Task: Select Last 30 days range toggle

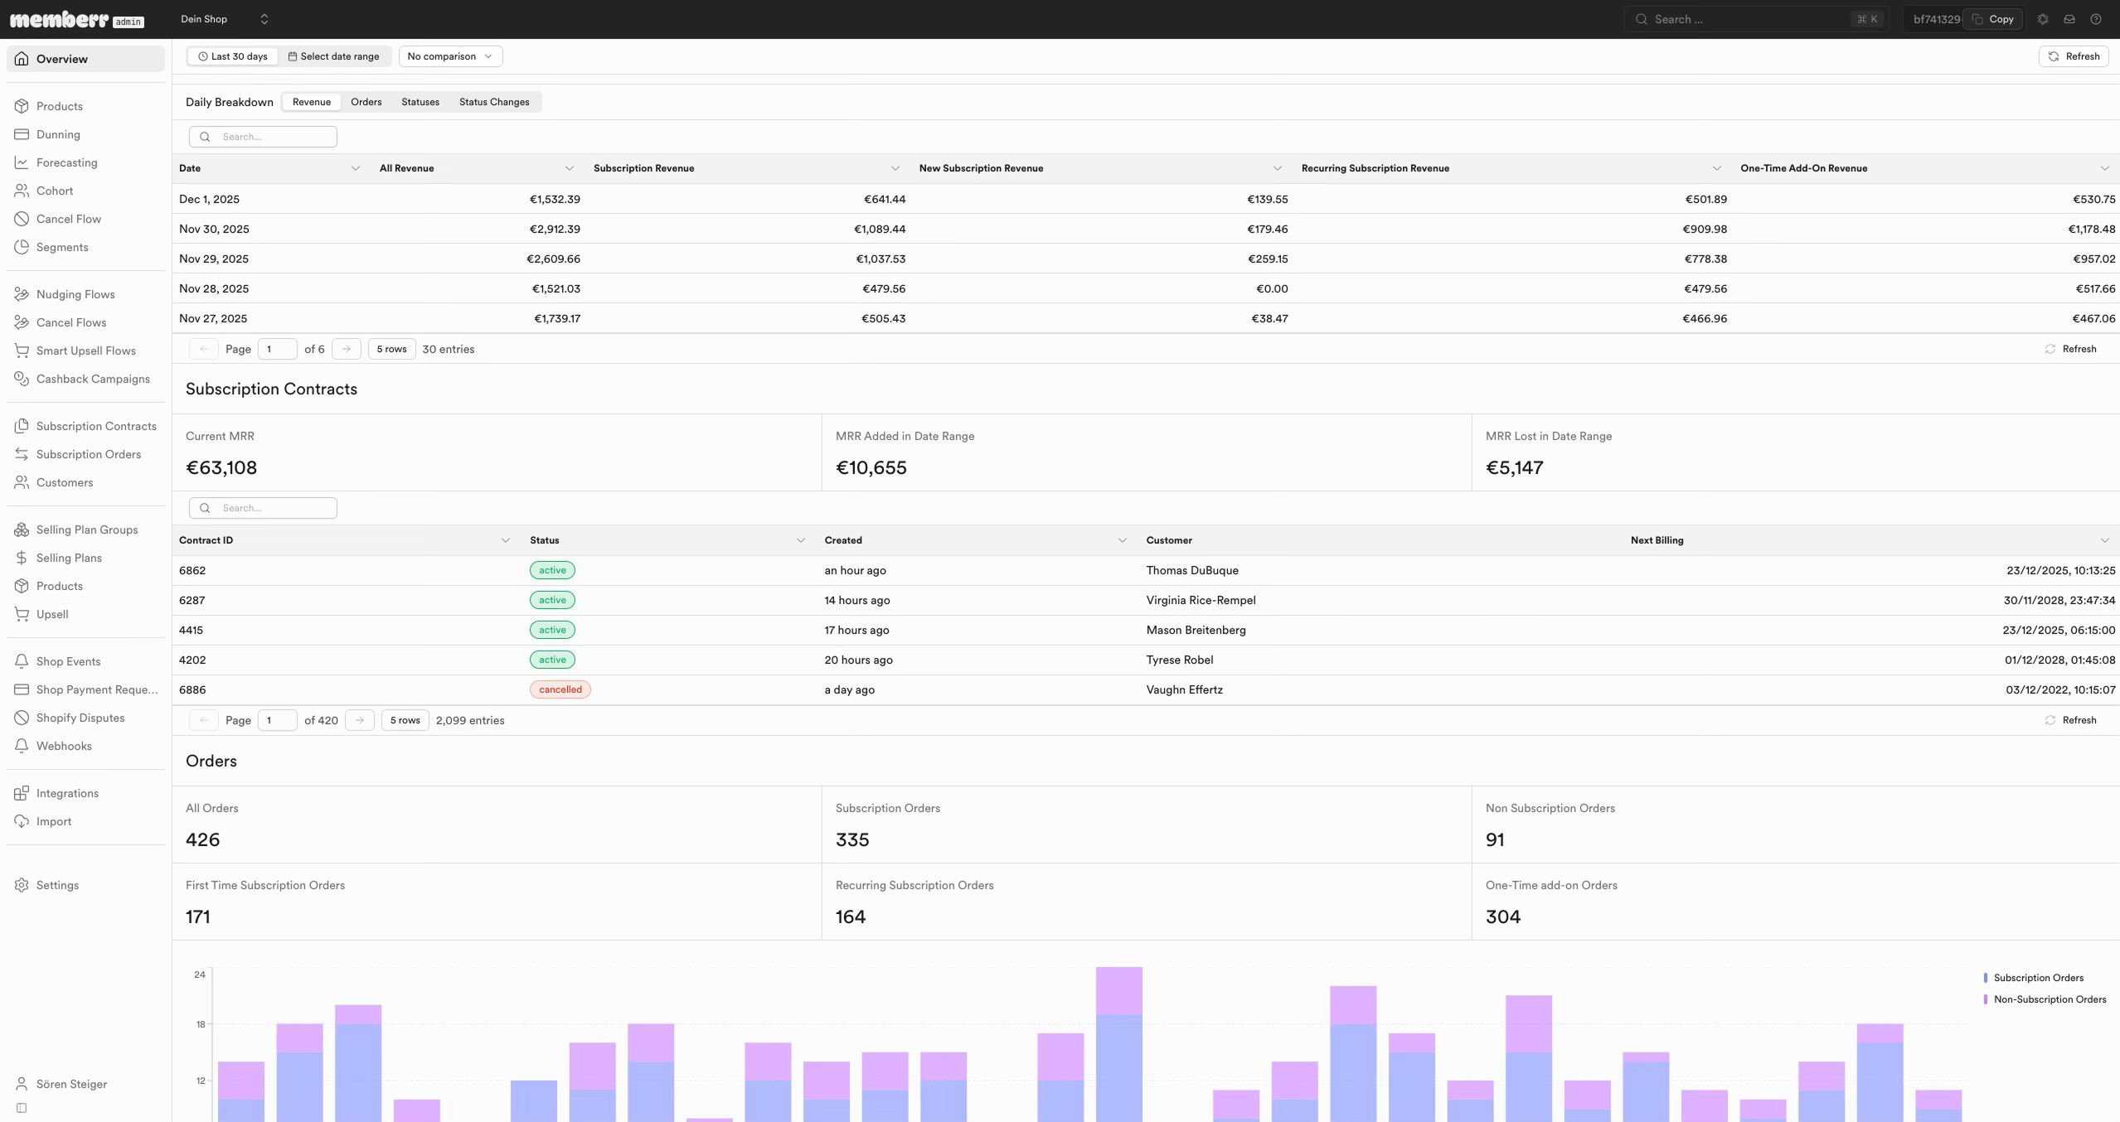Action: coord(233,56)
